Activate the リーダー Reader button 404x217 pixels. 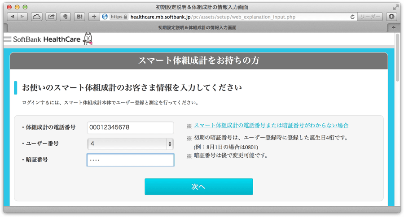[370, 17]
